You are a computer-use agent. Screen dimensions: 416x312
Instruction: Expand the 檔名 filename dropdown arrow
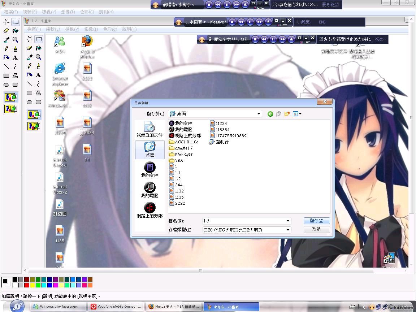point(288,221)
